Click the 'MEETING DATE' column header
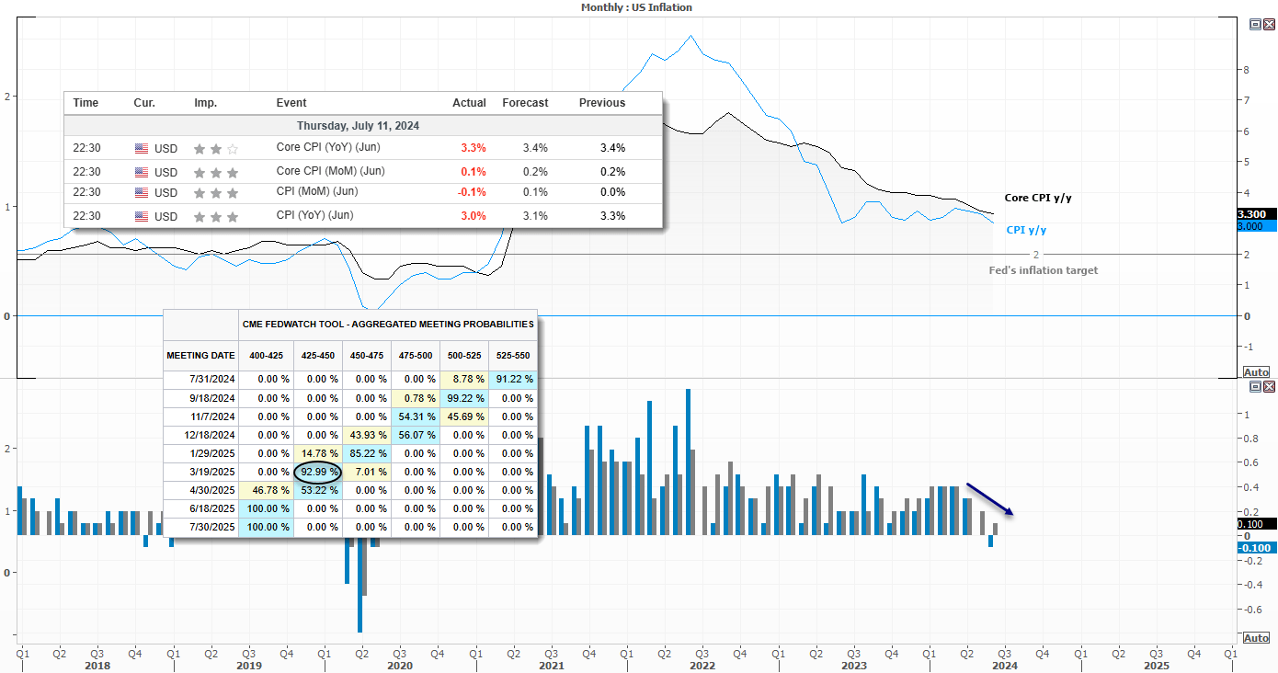This screenshot has width=1278, height=673. (x=200, y=356)
